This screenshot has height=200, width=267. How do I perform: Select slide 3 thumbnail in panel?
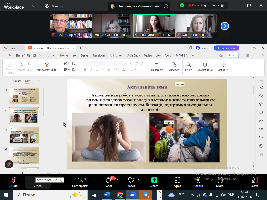[24, 135]
